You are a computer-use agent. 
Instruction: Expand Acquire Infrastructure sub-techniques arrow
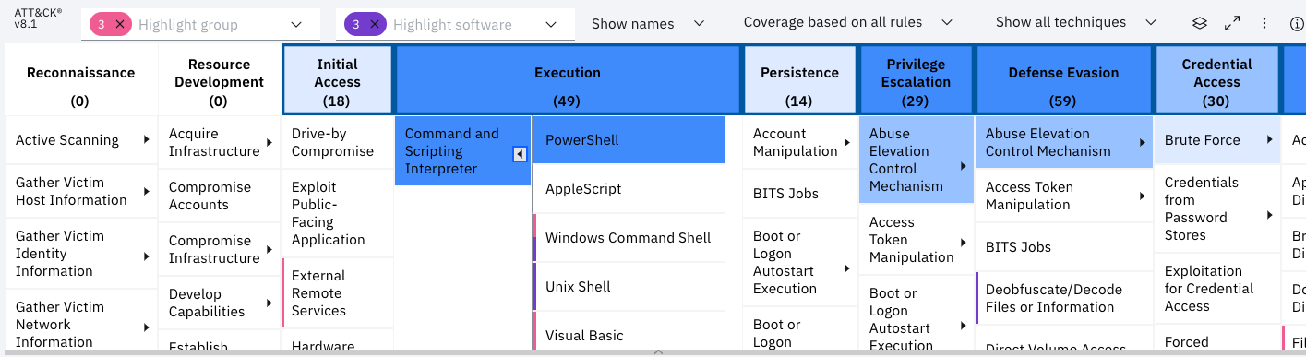(269, 142)
